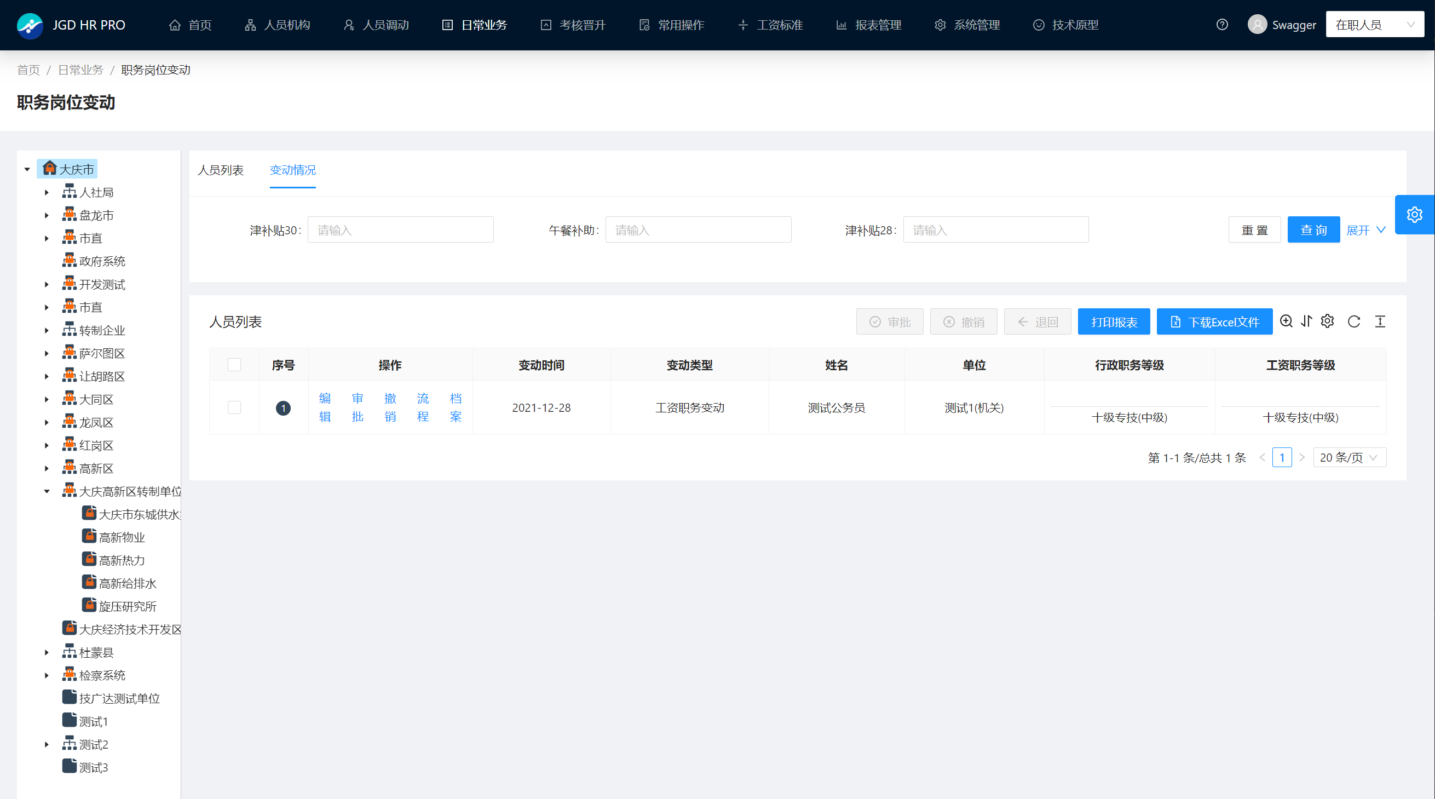Click 下载Excel文件 button
The height and width of the screenshot is (799, 1435).
coord(1215,322)
